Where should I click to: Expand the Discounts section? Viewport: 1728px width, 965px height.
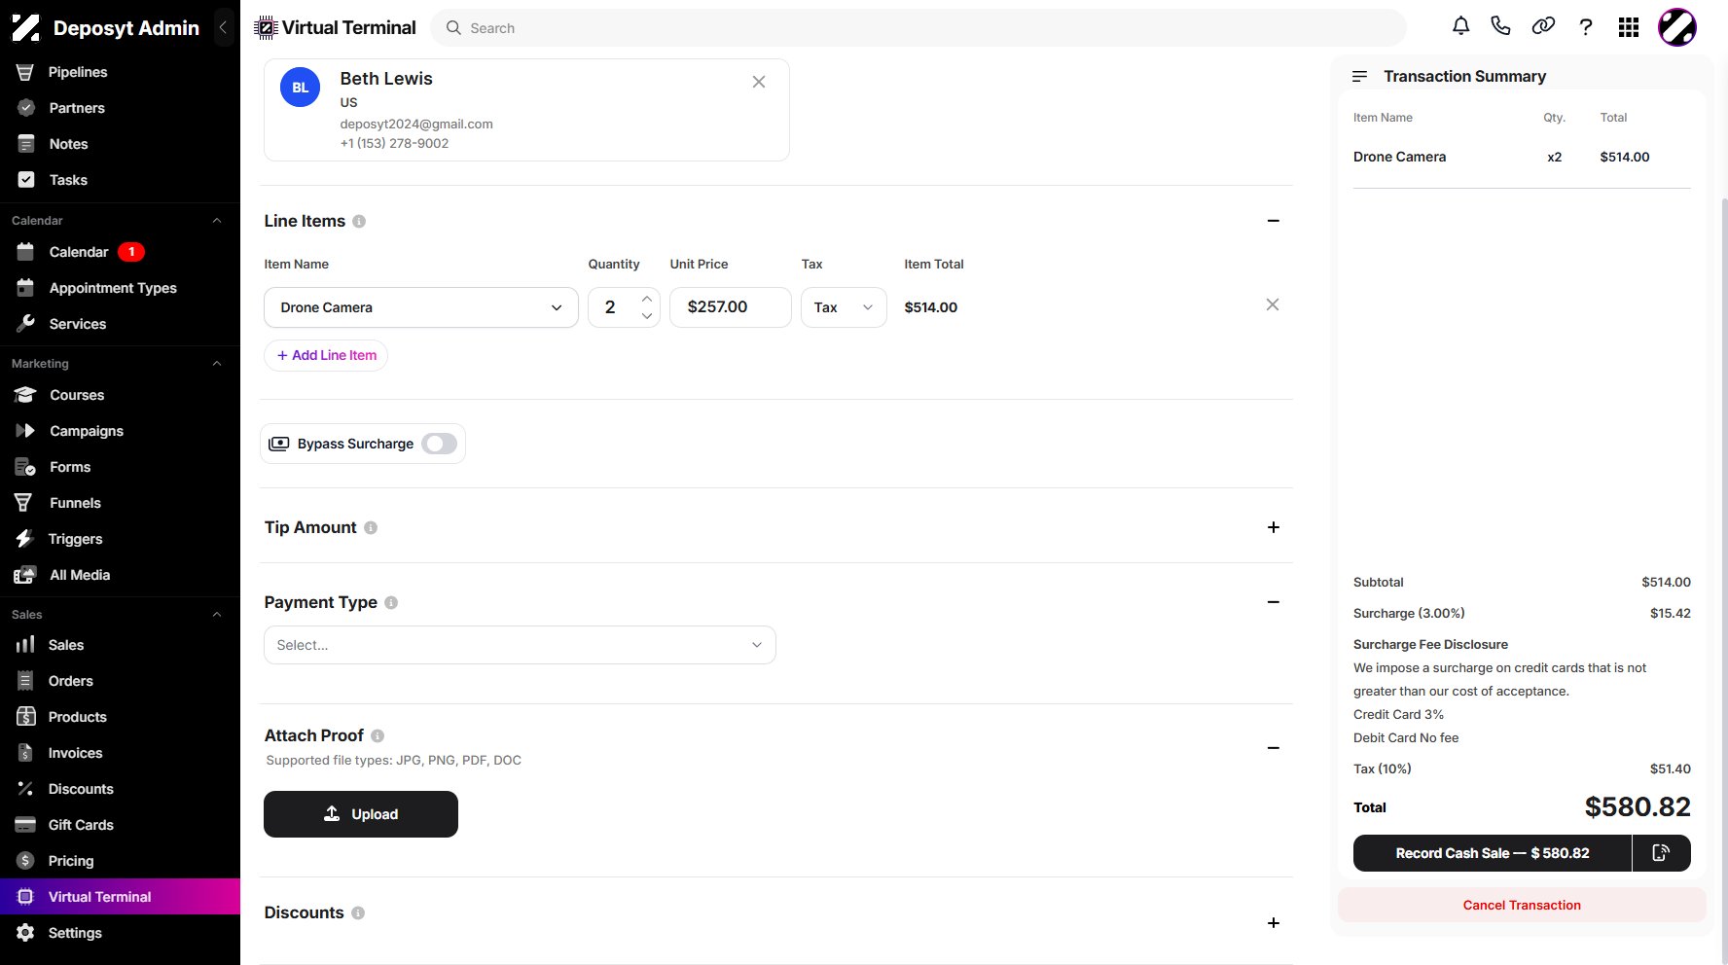1274,923
